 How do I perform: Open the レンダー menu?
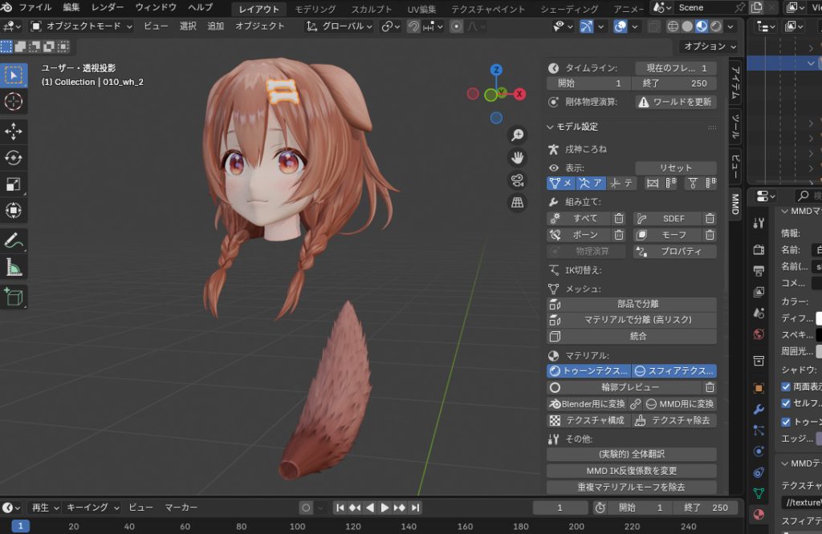click(x=108, y=7)
